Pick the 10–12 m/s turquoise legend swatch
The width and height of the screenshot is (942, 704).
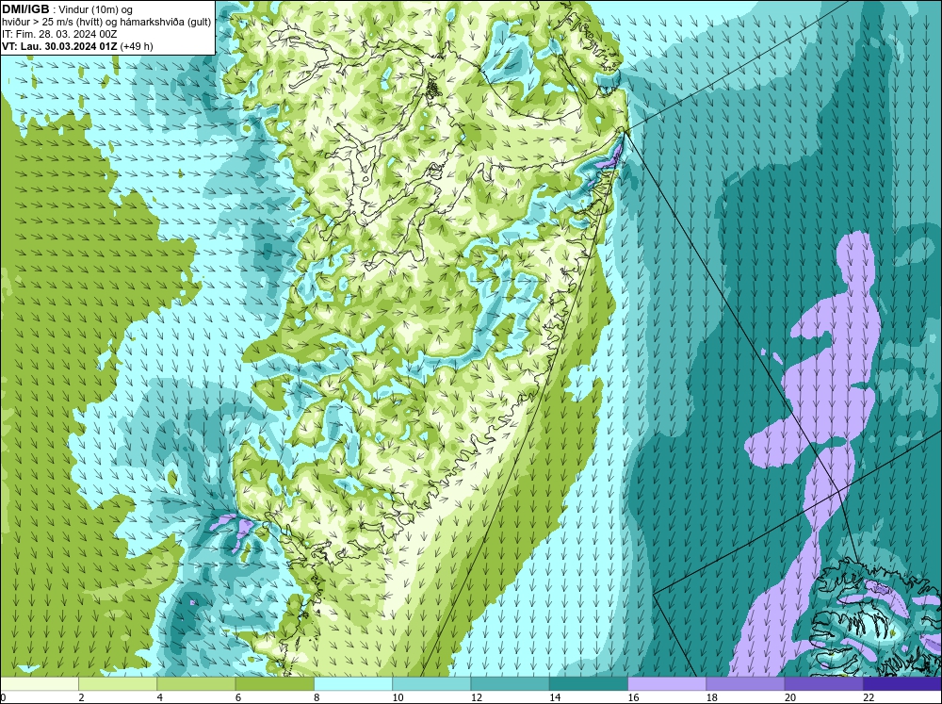pos(431,684)
